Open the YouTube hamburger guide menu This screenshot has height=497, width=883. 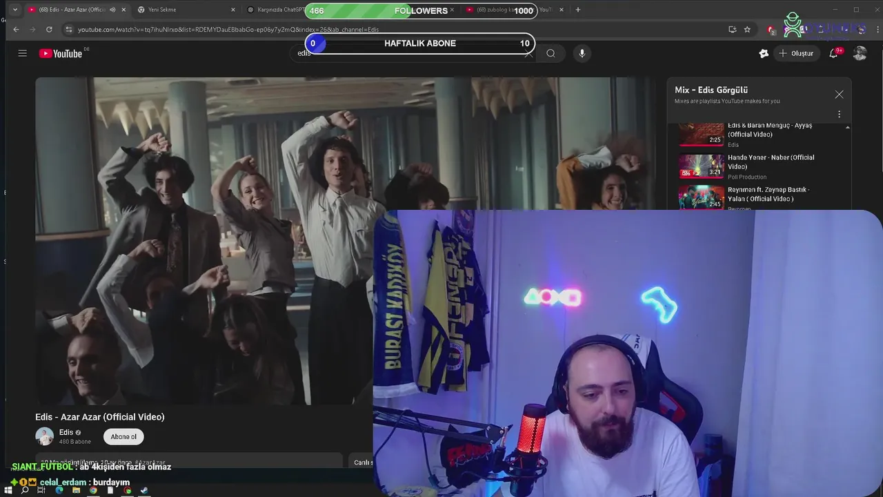22,53
